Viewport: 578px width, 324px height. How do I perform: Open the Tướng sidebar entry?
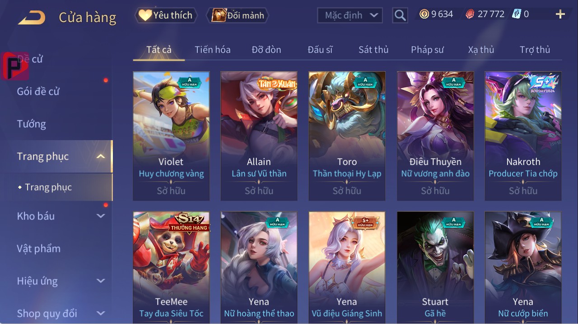(32, 124)
